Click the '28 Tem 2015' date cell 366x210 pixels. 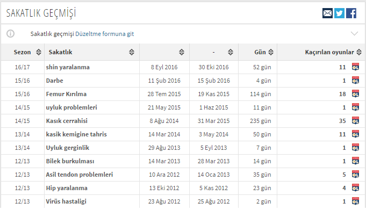pos(164,94)
